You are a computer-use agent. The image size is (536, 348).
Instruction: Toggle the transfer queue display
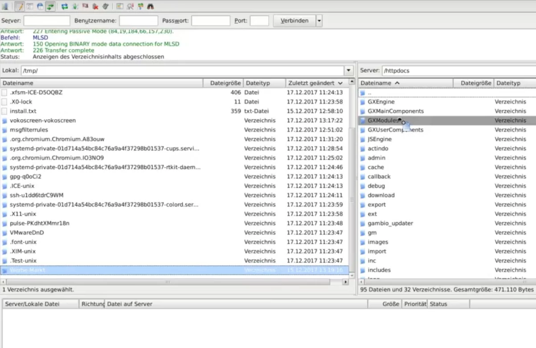[50, 6]
